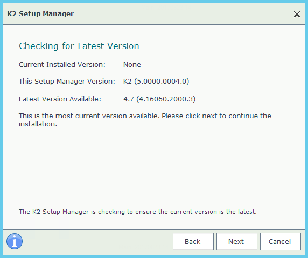Select the 'Checking for Latest Version' heading
308x258 pixels.
pos(79,46)
